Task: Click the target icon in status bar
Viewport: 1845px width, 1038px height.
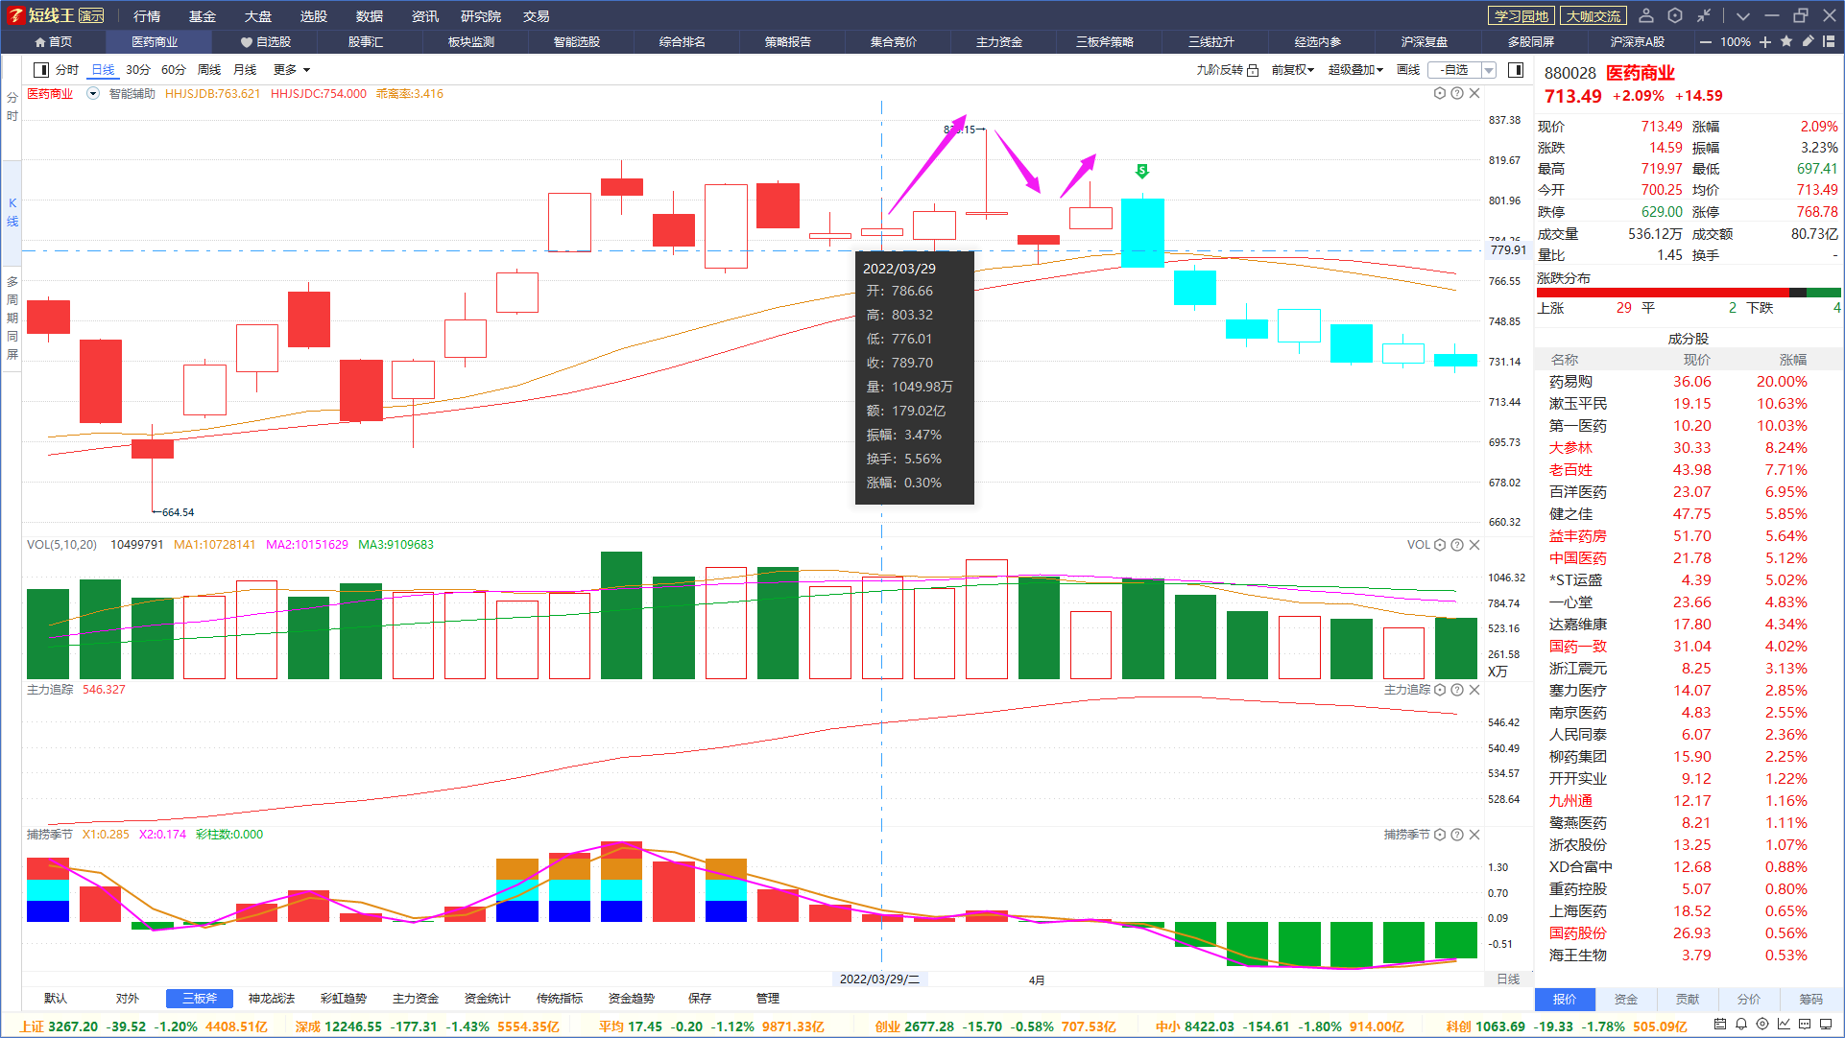Action: [x=1762, y=1025]
